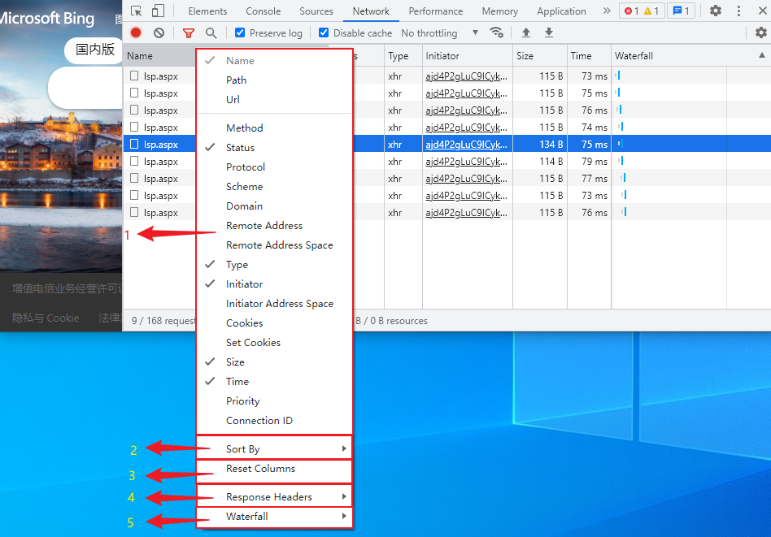Image resolution: width=771 pixels, height=537 pixels.
Task: Enable the Method column in context menu
Action: [245, 128]
